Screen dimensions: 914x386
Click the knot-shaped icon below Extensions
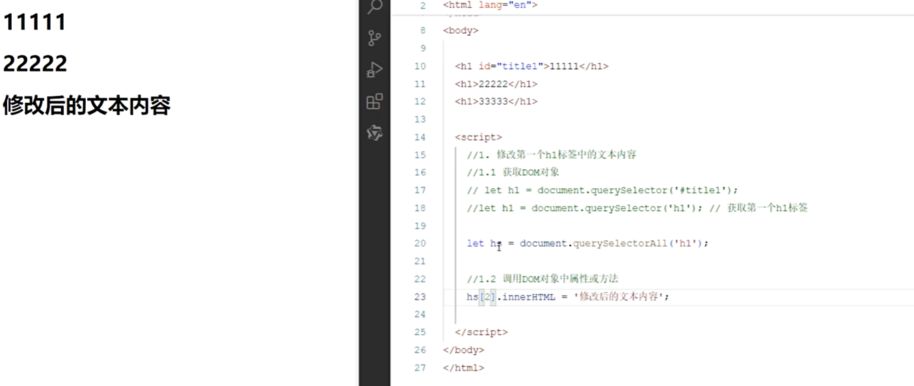tap(375, 133)
